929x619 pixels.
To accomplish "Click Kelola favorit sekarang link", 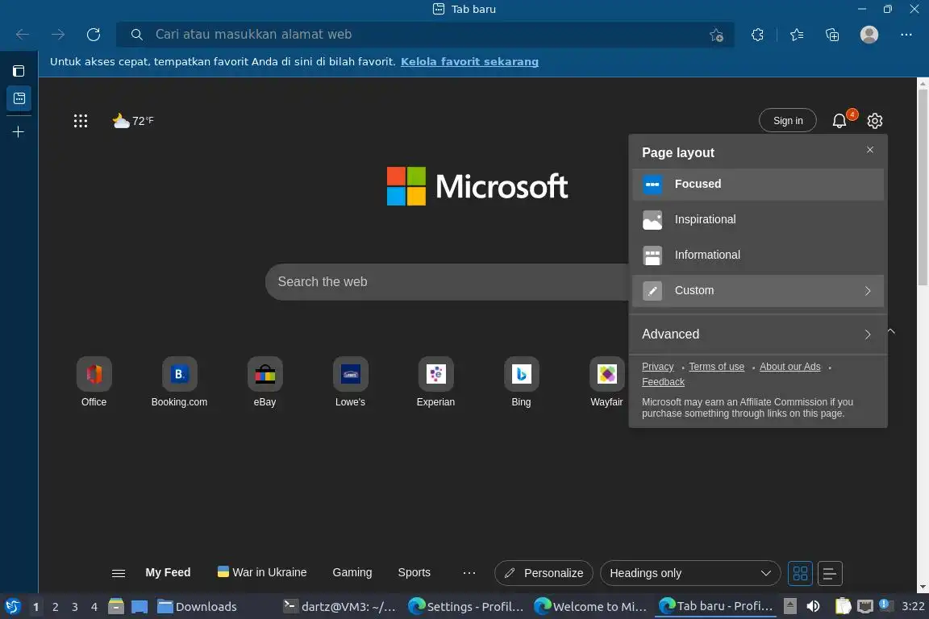I will (x=469, y=61).
